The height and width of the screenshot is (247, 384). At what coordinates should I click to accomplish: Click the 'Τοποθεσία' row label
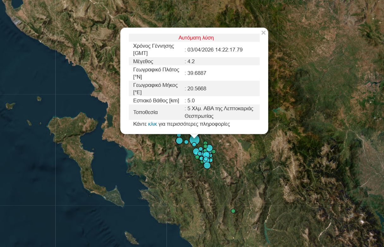click(145, 112)
